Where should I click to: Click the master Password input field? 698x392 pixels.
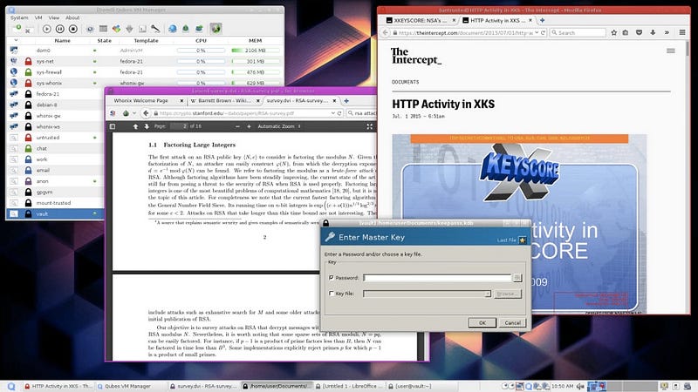437,278
